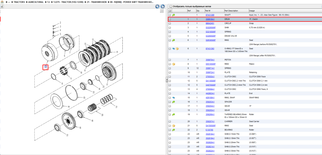Open part link 352822A1
322x155 pixels.
(210, 151)
